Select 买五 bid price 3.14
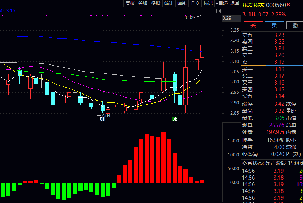The height and width of the screenshot is (203, 303). pos(279,96)
